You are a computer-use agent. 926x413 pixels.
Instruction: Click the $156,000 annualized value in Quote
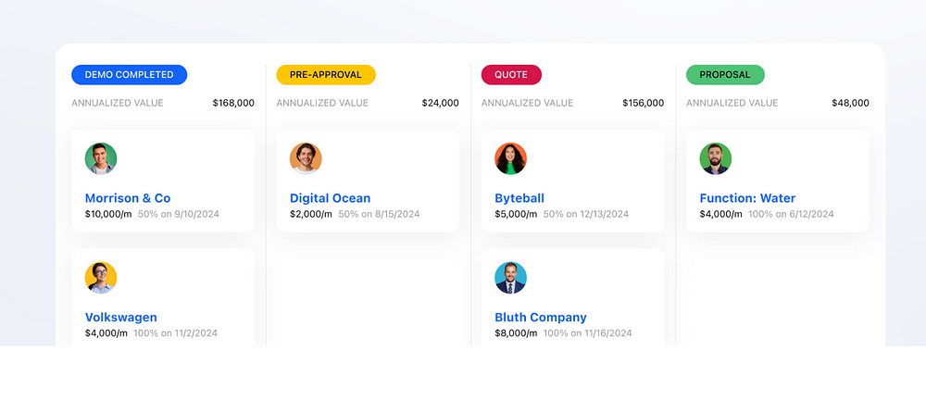click(644, 103)
